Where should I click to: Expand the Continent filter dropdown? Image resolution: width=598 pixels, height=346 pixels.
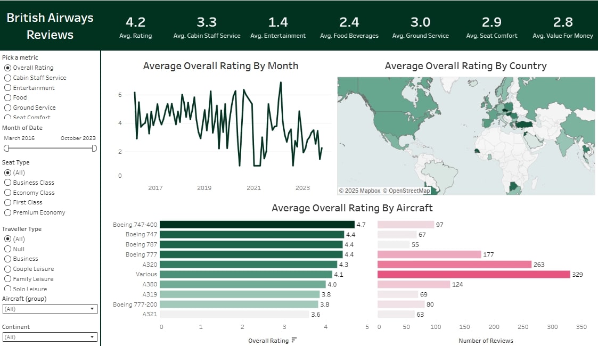tap(50, 337)
